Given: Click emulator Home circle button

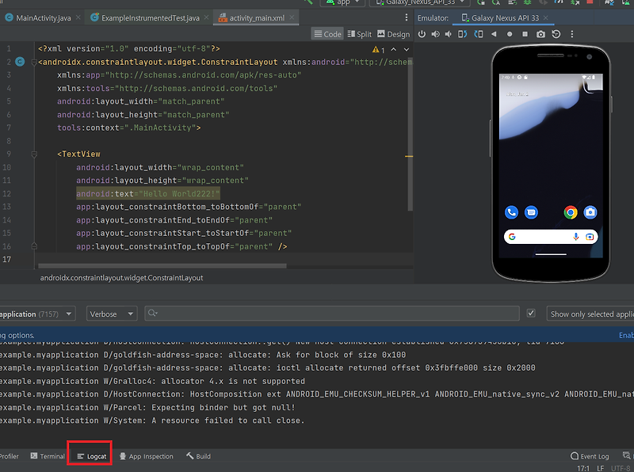Looking at the screenshot, I should point(510,34).
